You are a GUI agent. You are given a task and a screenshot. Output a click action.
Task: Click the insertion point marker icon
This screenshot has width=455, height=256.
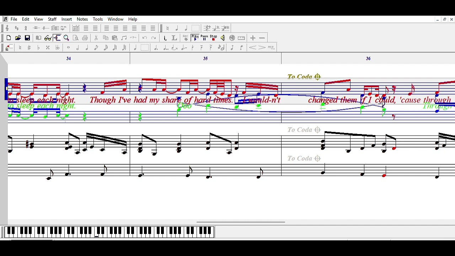[9, 48]
